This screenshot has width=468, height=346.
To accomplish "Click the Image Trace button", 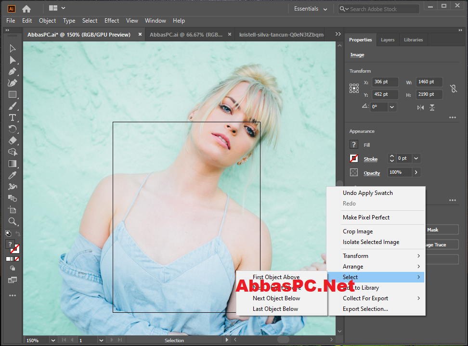I will click(442, 244).
